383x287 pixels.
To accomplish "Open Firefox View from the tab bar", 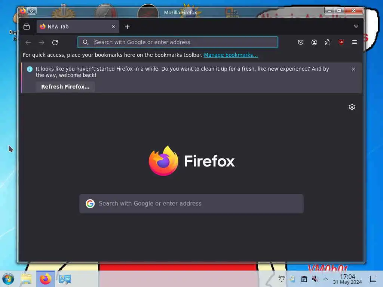I will [x=27, y=27].
